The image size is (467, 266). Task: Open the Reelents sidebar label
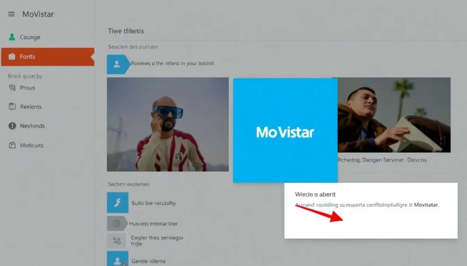click(31, 106)
